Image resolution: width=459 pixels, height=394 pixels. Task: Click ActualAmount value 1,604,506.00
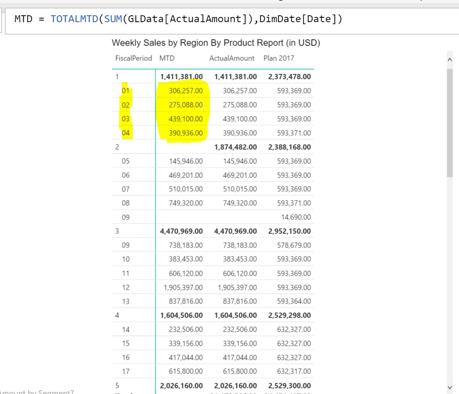tap(235, 315)
